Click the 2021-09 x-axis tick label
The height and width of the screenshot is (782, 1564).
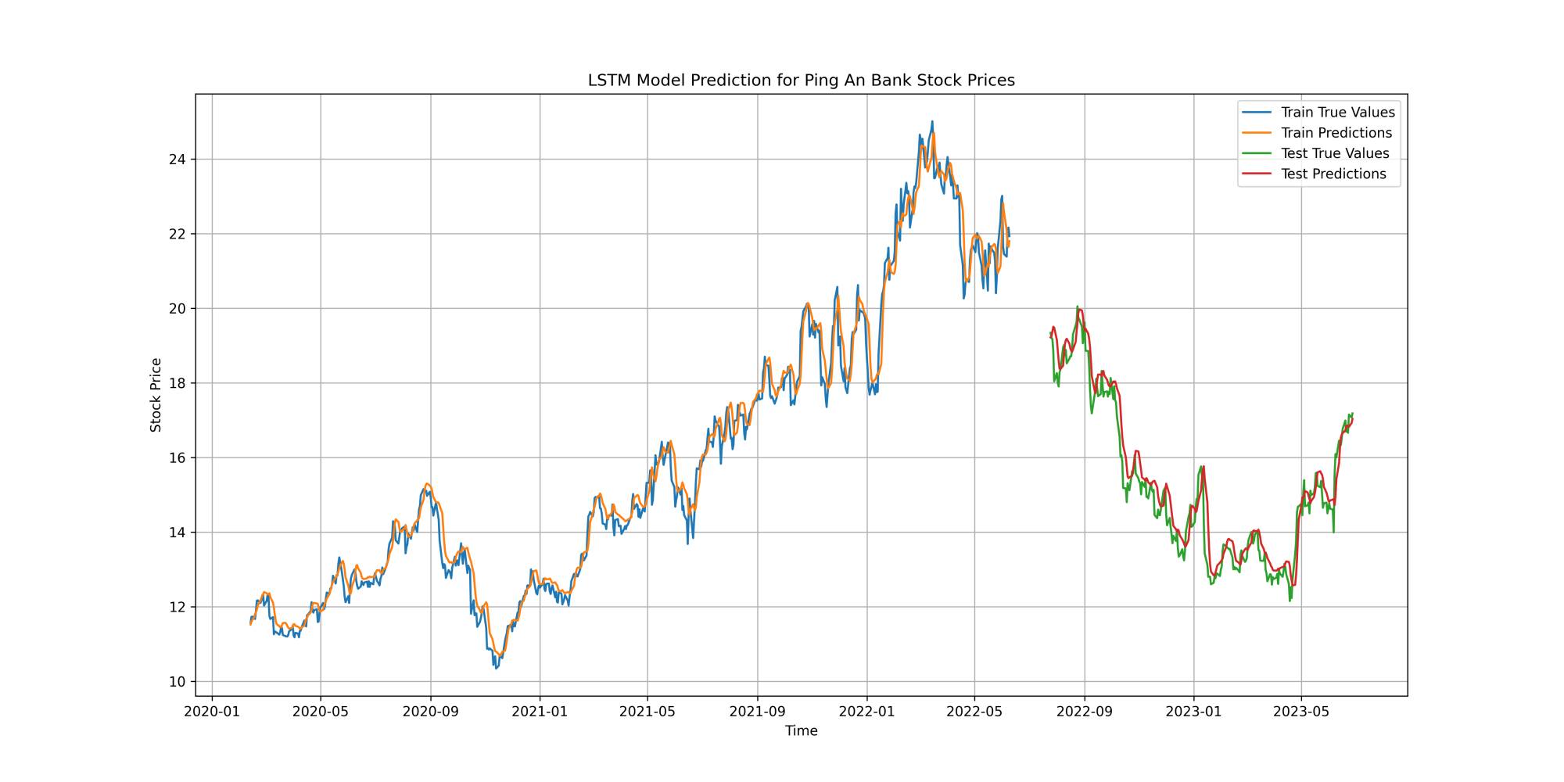(757, 712)
